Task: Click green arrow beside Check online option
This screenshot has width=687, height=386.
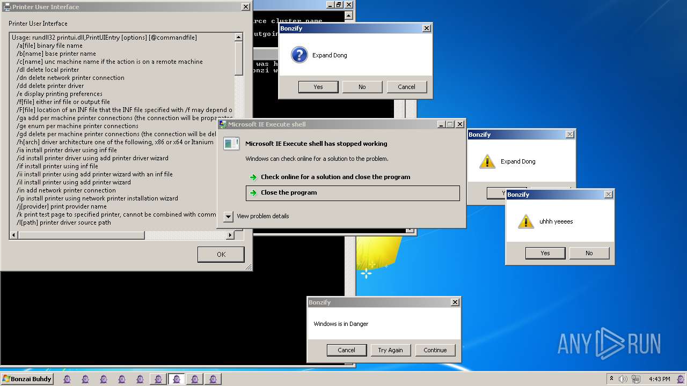Action: click(253, 177)
